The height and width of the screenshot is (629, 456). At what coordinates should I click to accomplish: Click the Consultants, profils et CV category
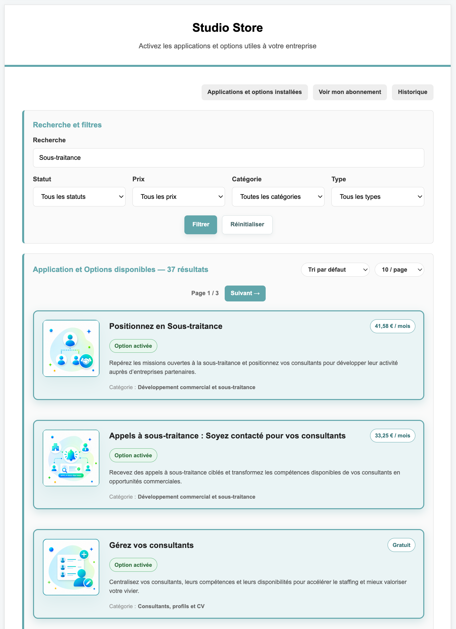171,607
